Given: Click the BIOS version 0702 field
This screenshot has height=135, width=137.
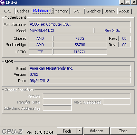Looking at the screenshot, I should (80, 74).
